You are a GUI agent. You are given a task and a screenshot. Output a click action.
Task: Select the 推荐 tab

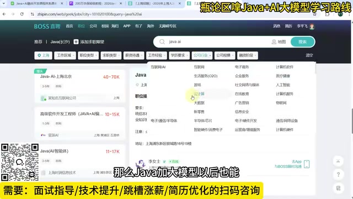tap(38, 42)
